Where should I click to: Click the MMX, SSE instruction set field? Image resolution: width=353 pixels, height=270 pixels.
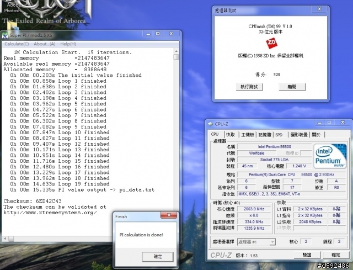click(292, 194)
